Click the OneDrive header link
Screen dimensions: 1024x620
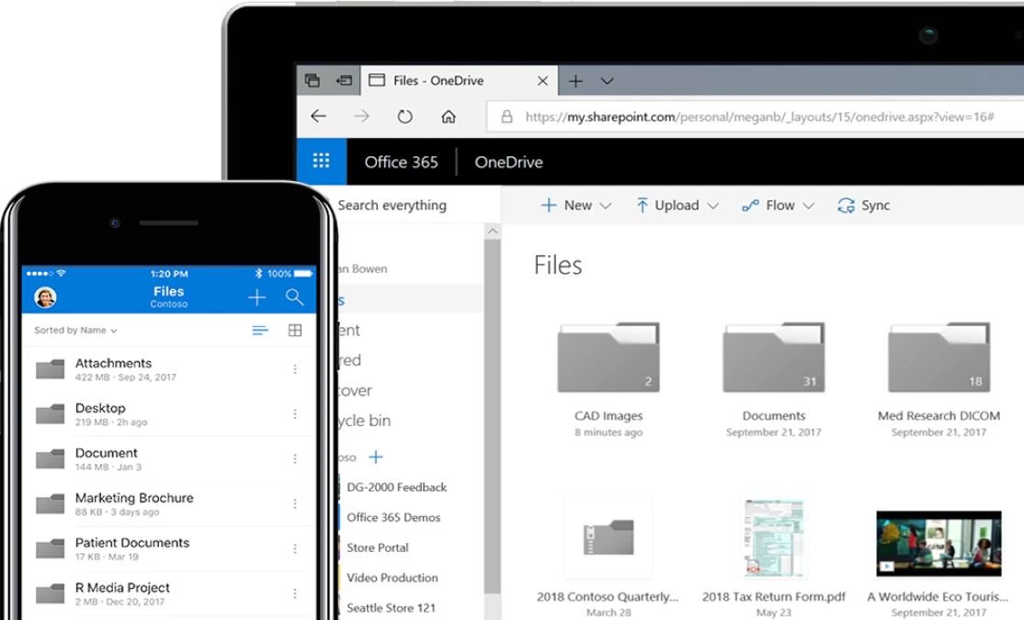pyautogui.click(x=508, y=162)
